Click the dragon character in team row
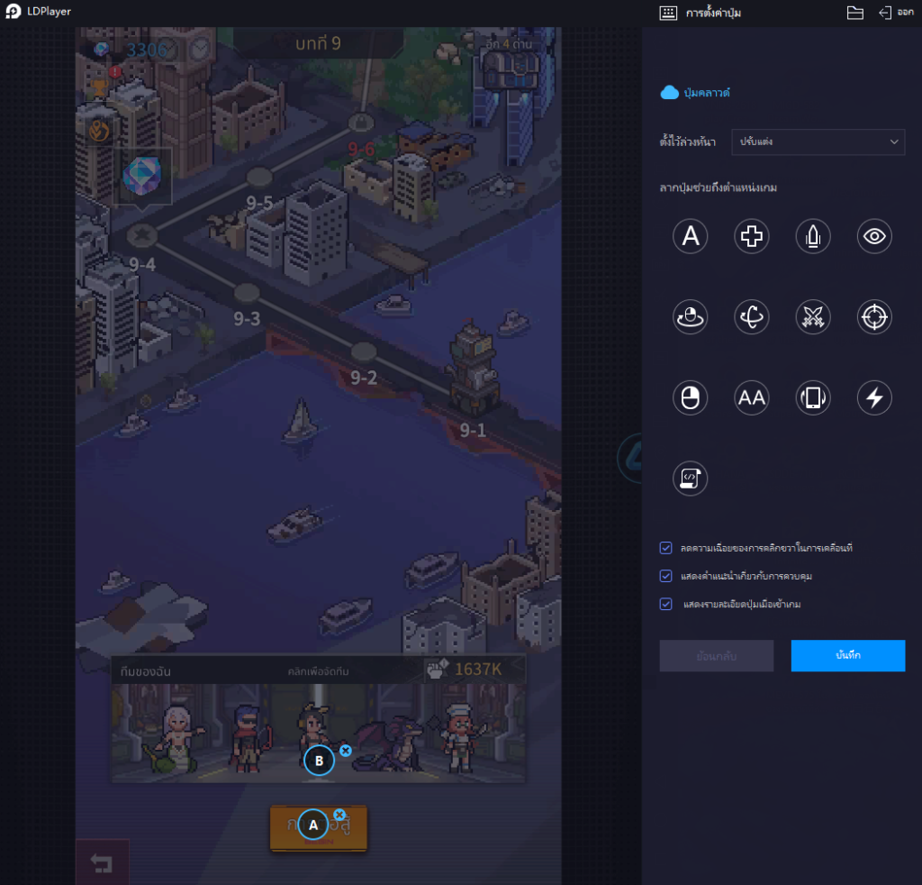This screenshot has height=885, width=922. click(x=391, y=744)
